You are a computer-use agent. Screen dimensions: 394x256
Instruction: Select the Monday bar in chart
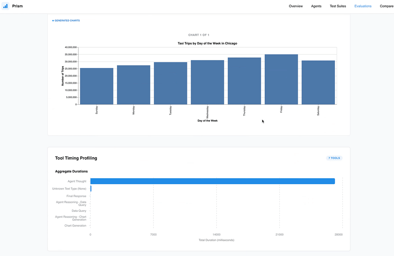tap(134, 85)
